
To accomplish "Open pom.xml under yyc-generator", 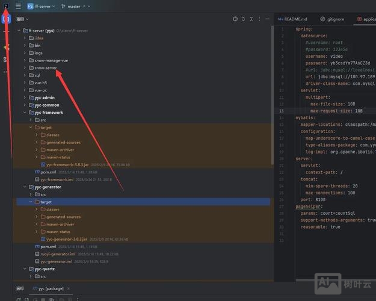I will [48, 246].
